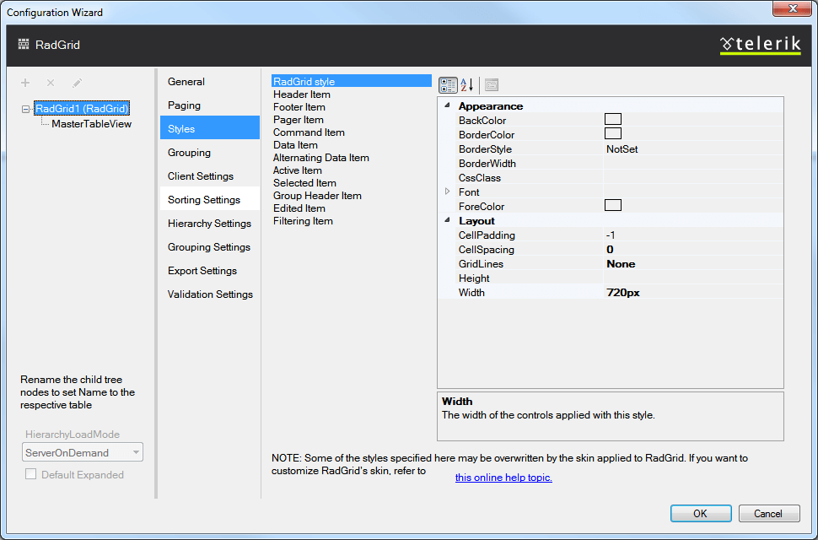Open the Property Pages icon
Viewport: 818px width, 540px height.
492,85
